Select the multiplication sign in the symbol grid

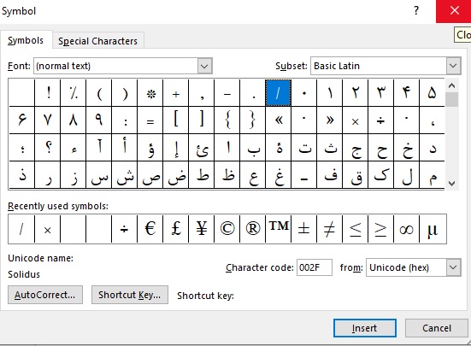(x=355, y=120)
